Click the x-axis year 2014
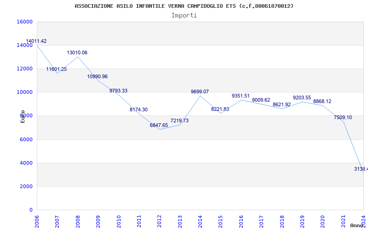This screenshot has width=368, height=230. click(200, 222)
